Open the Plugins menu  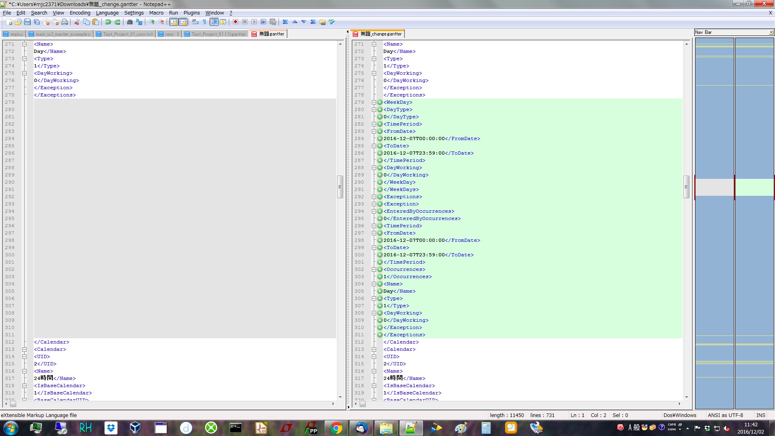(191, 13)
